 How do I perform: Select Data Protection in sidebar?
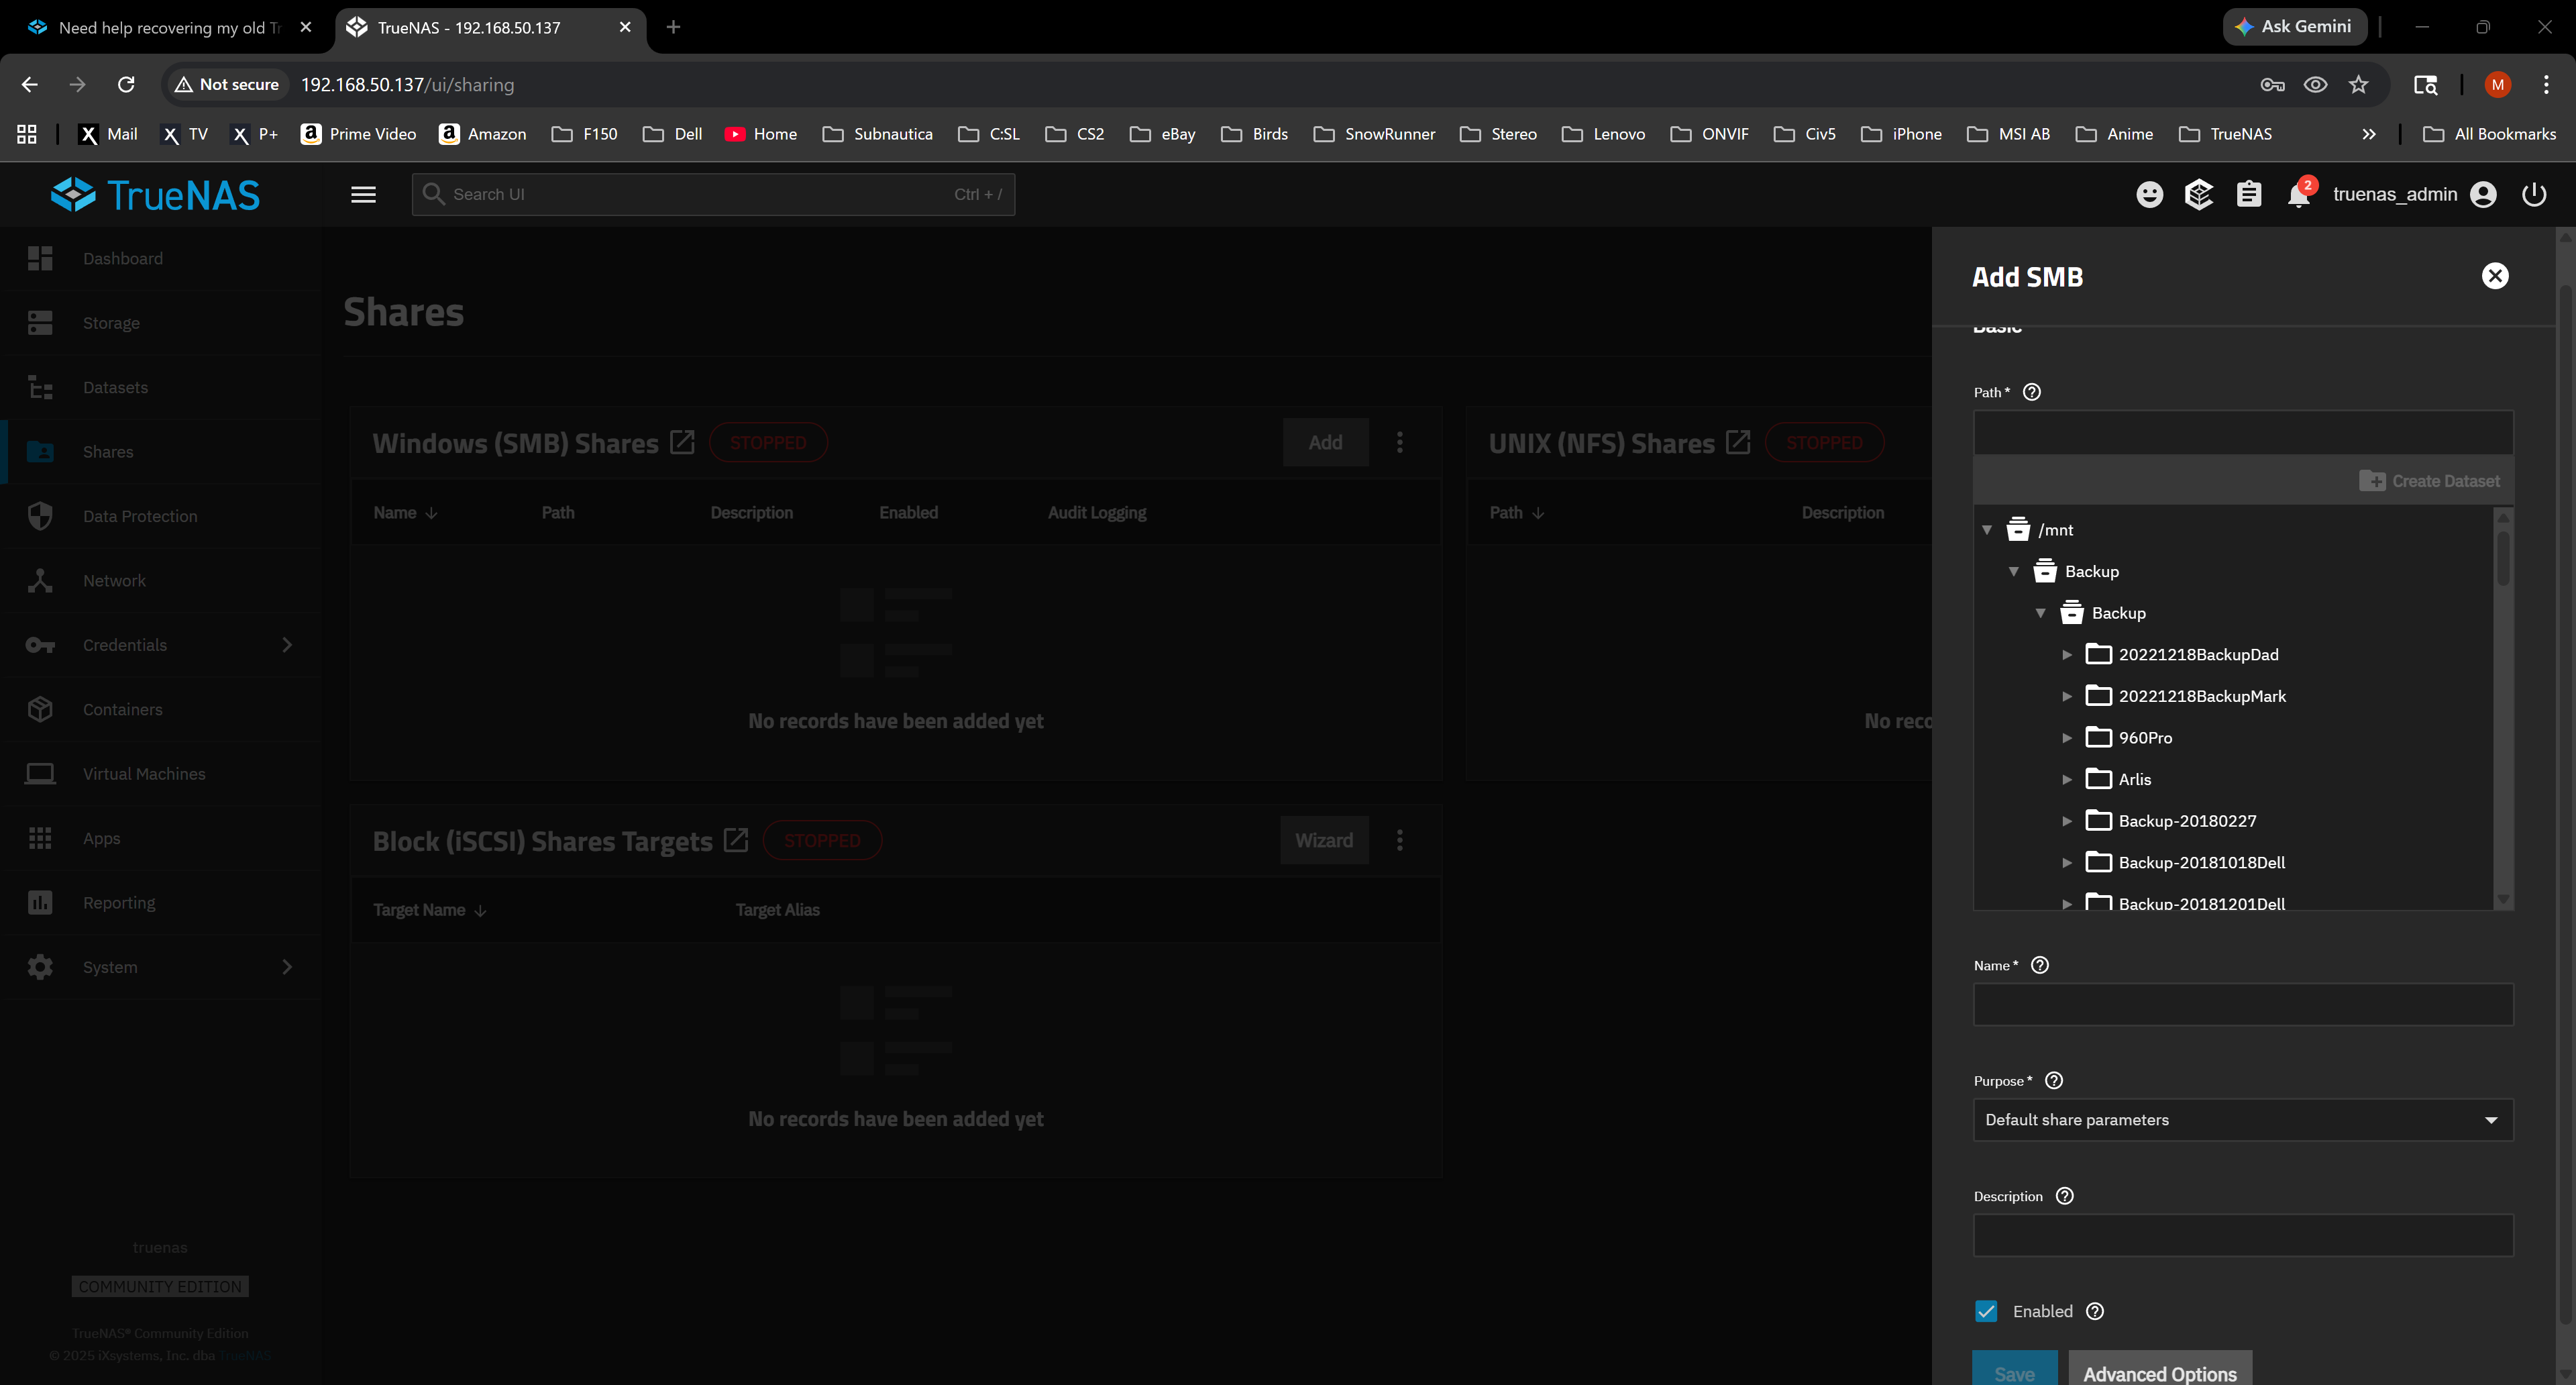click(x=160, y=516)
